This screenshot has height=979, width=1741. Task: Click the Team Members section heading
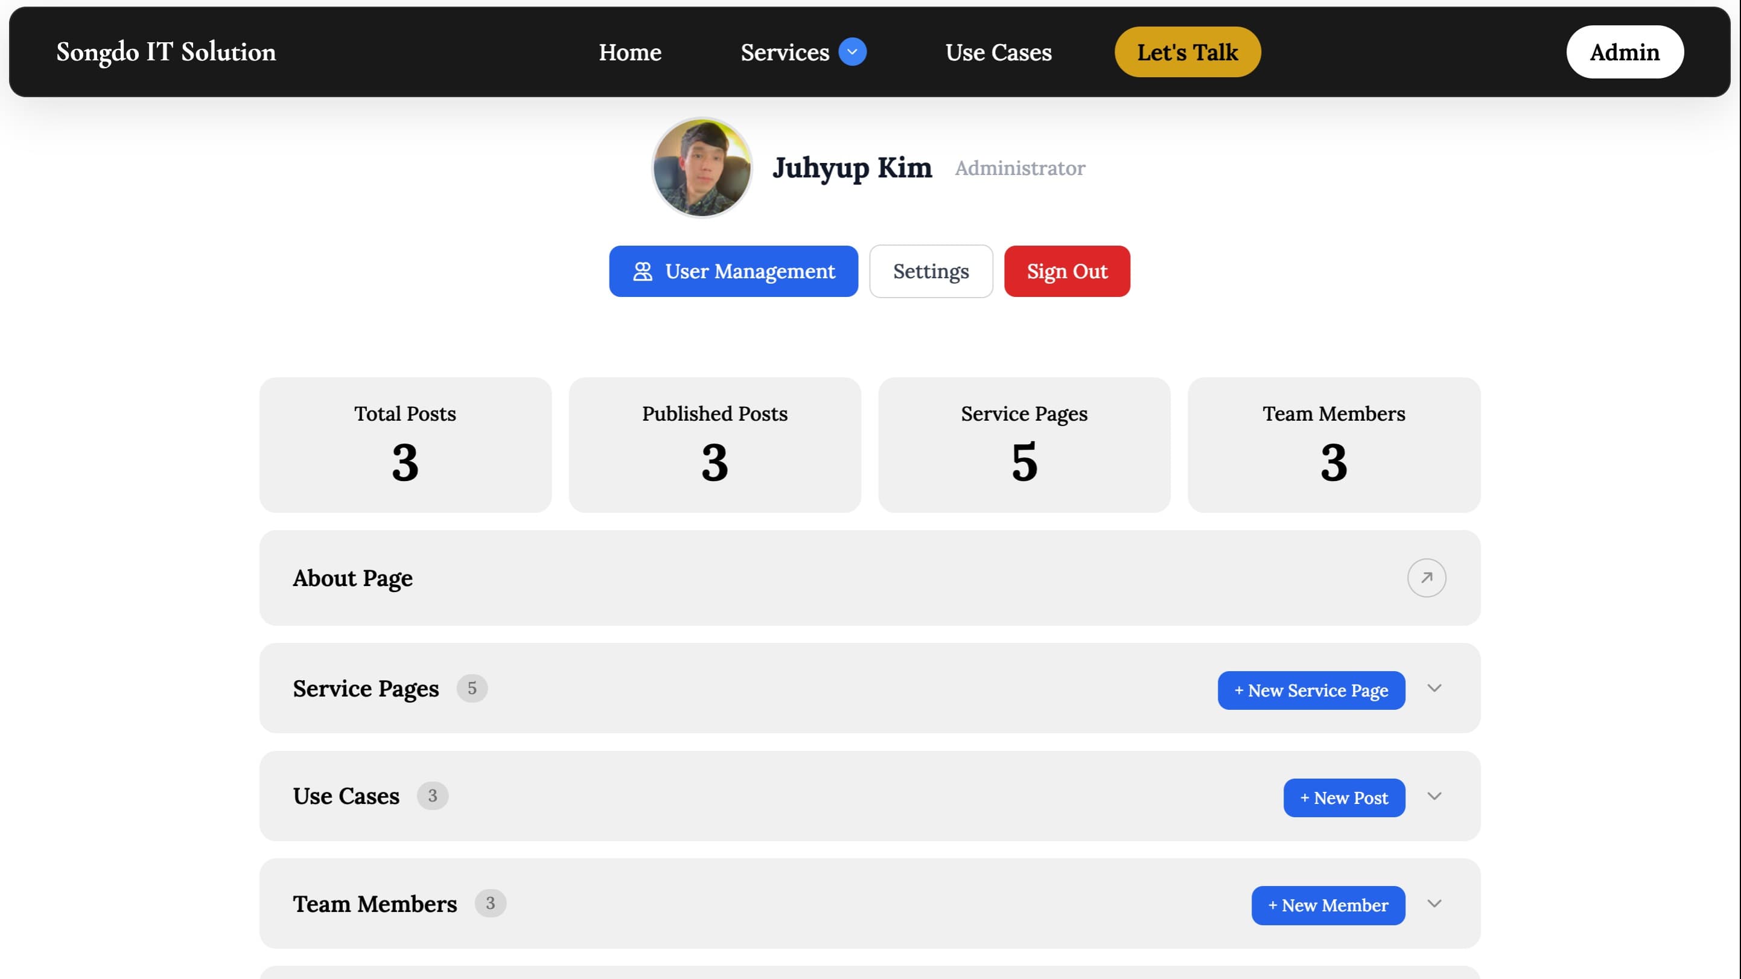coord(375,904)
